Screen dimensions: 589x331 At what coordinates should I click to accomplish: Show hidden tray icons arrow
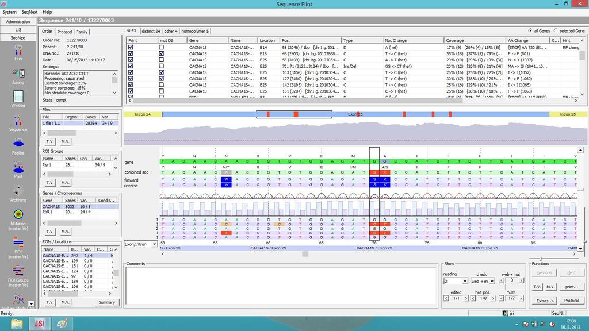(517, 324)
